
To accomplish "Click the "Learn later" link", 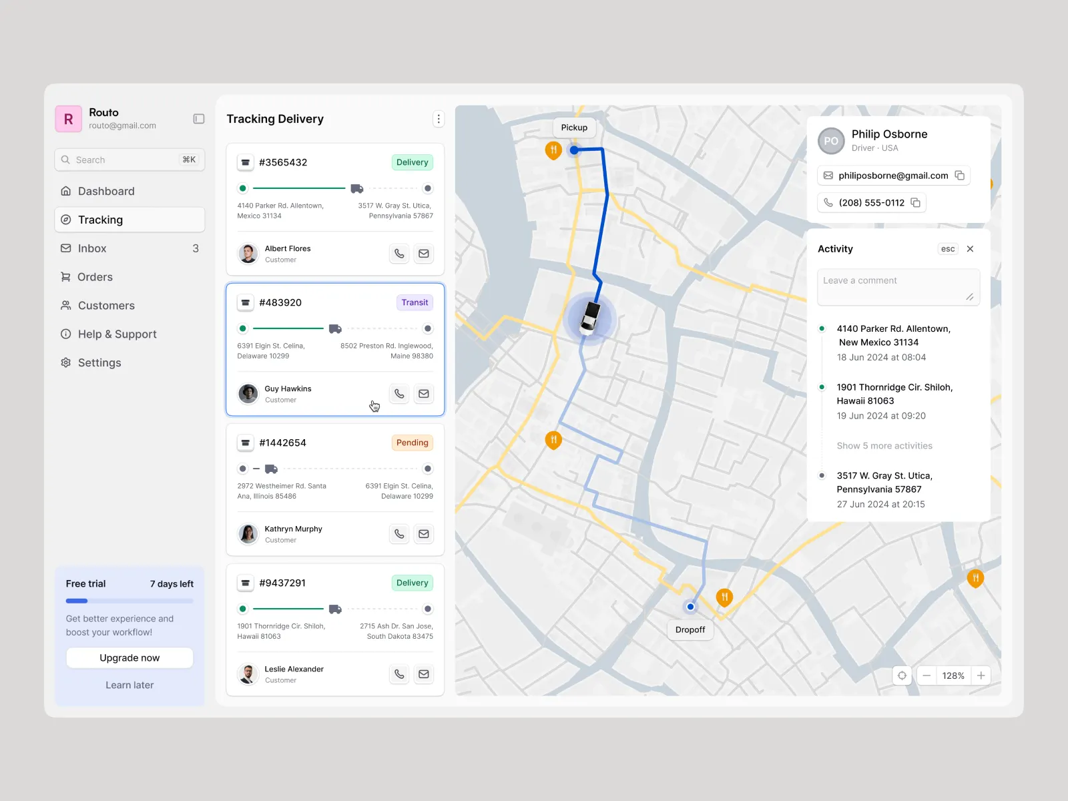I will pyautogui.click(x=129, y=685).
